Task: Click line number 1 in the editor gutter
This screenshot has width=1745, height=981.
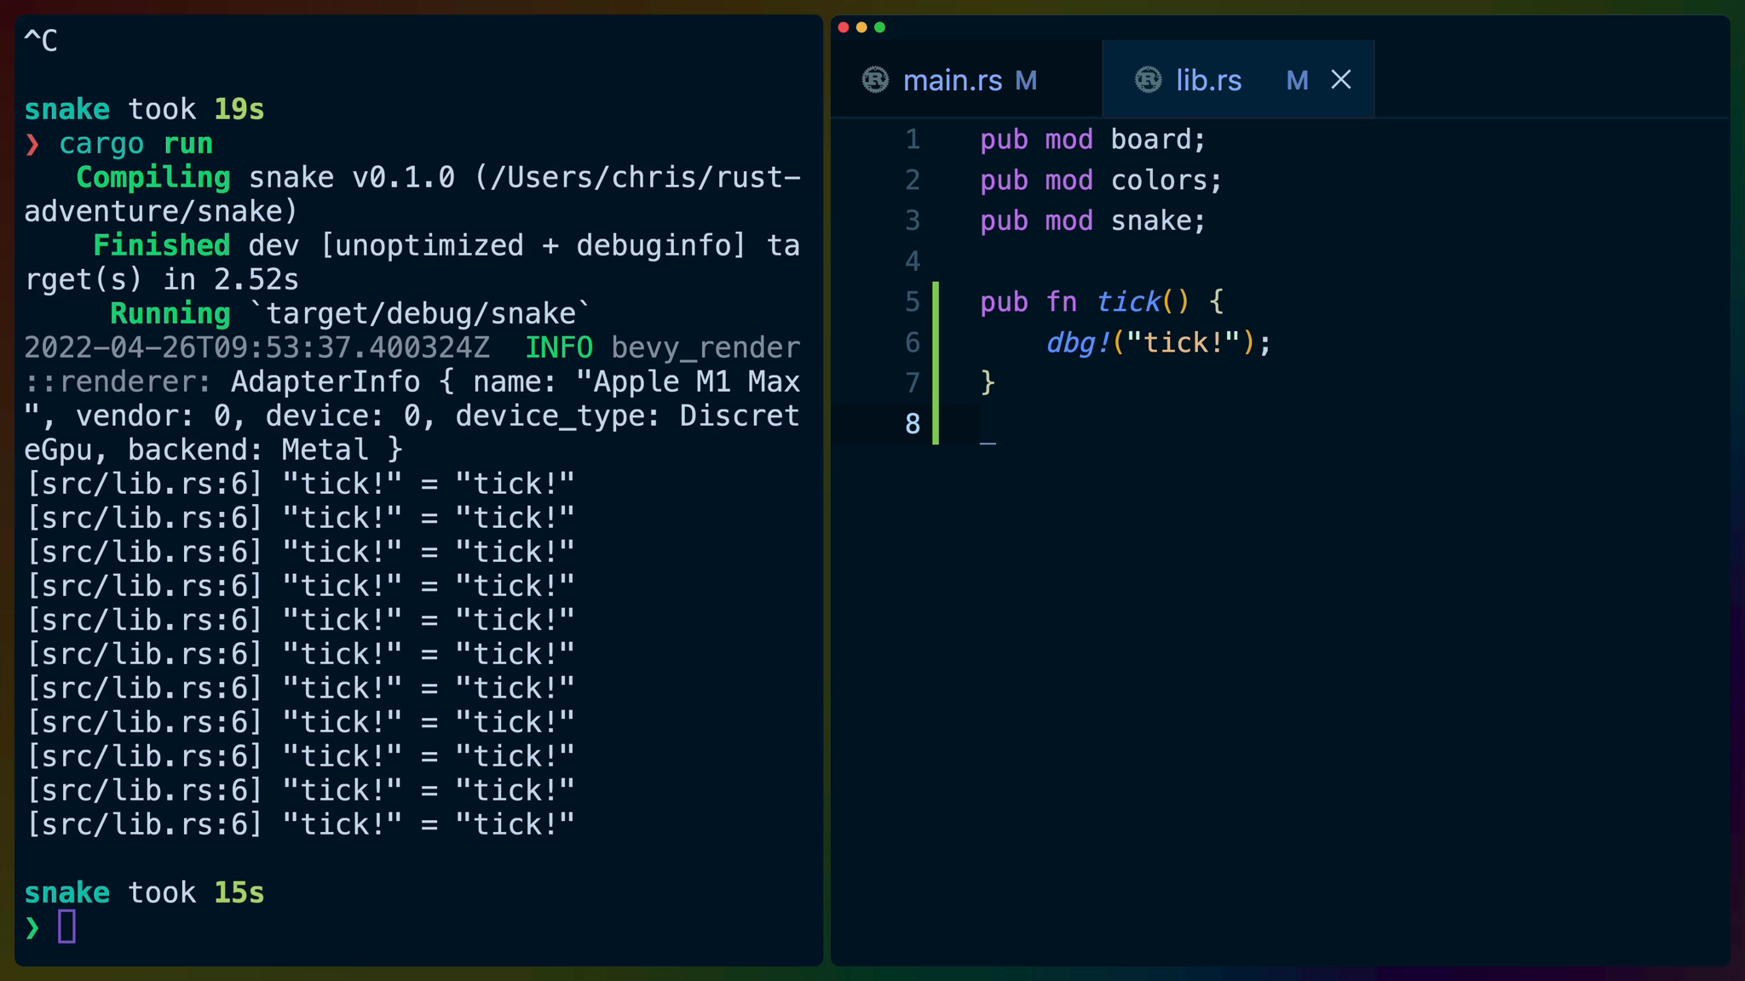Action: point(912,139)
